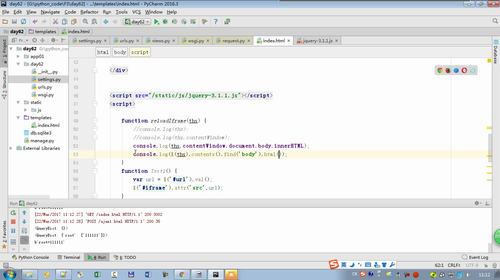Open the Project panel gear settings menu
This screenshot has height=280, width=500.
pos(54,40)
